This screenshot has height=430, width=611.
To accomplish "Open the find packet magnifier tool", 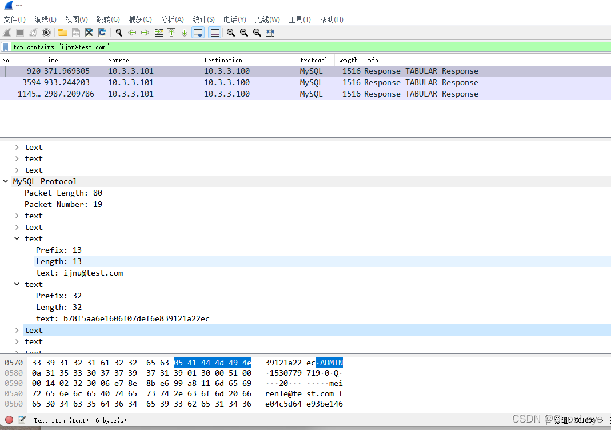I will point(119,33).
